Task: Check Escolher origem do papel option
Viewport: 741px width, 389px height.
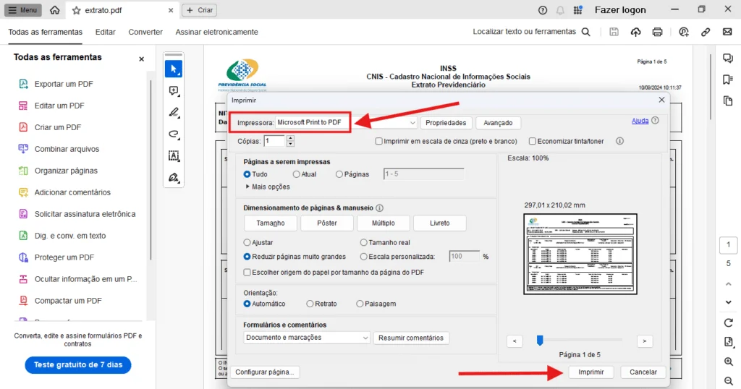Action: coord(247,273)
